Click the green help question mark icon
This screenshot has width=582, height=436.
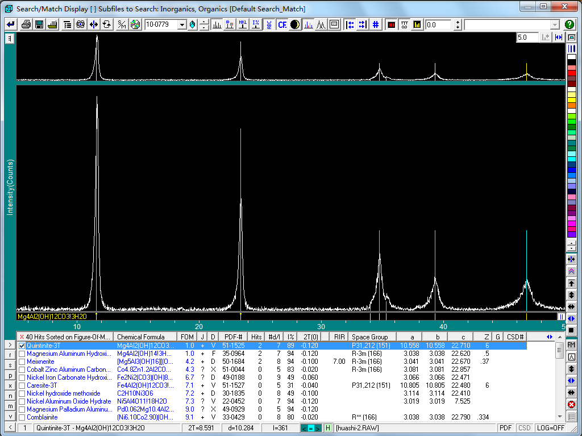coord(569,24)
